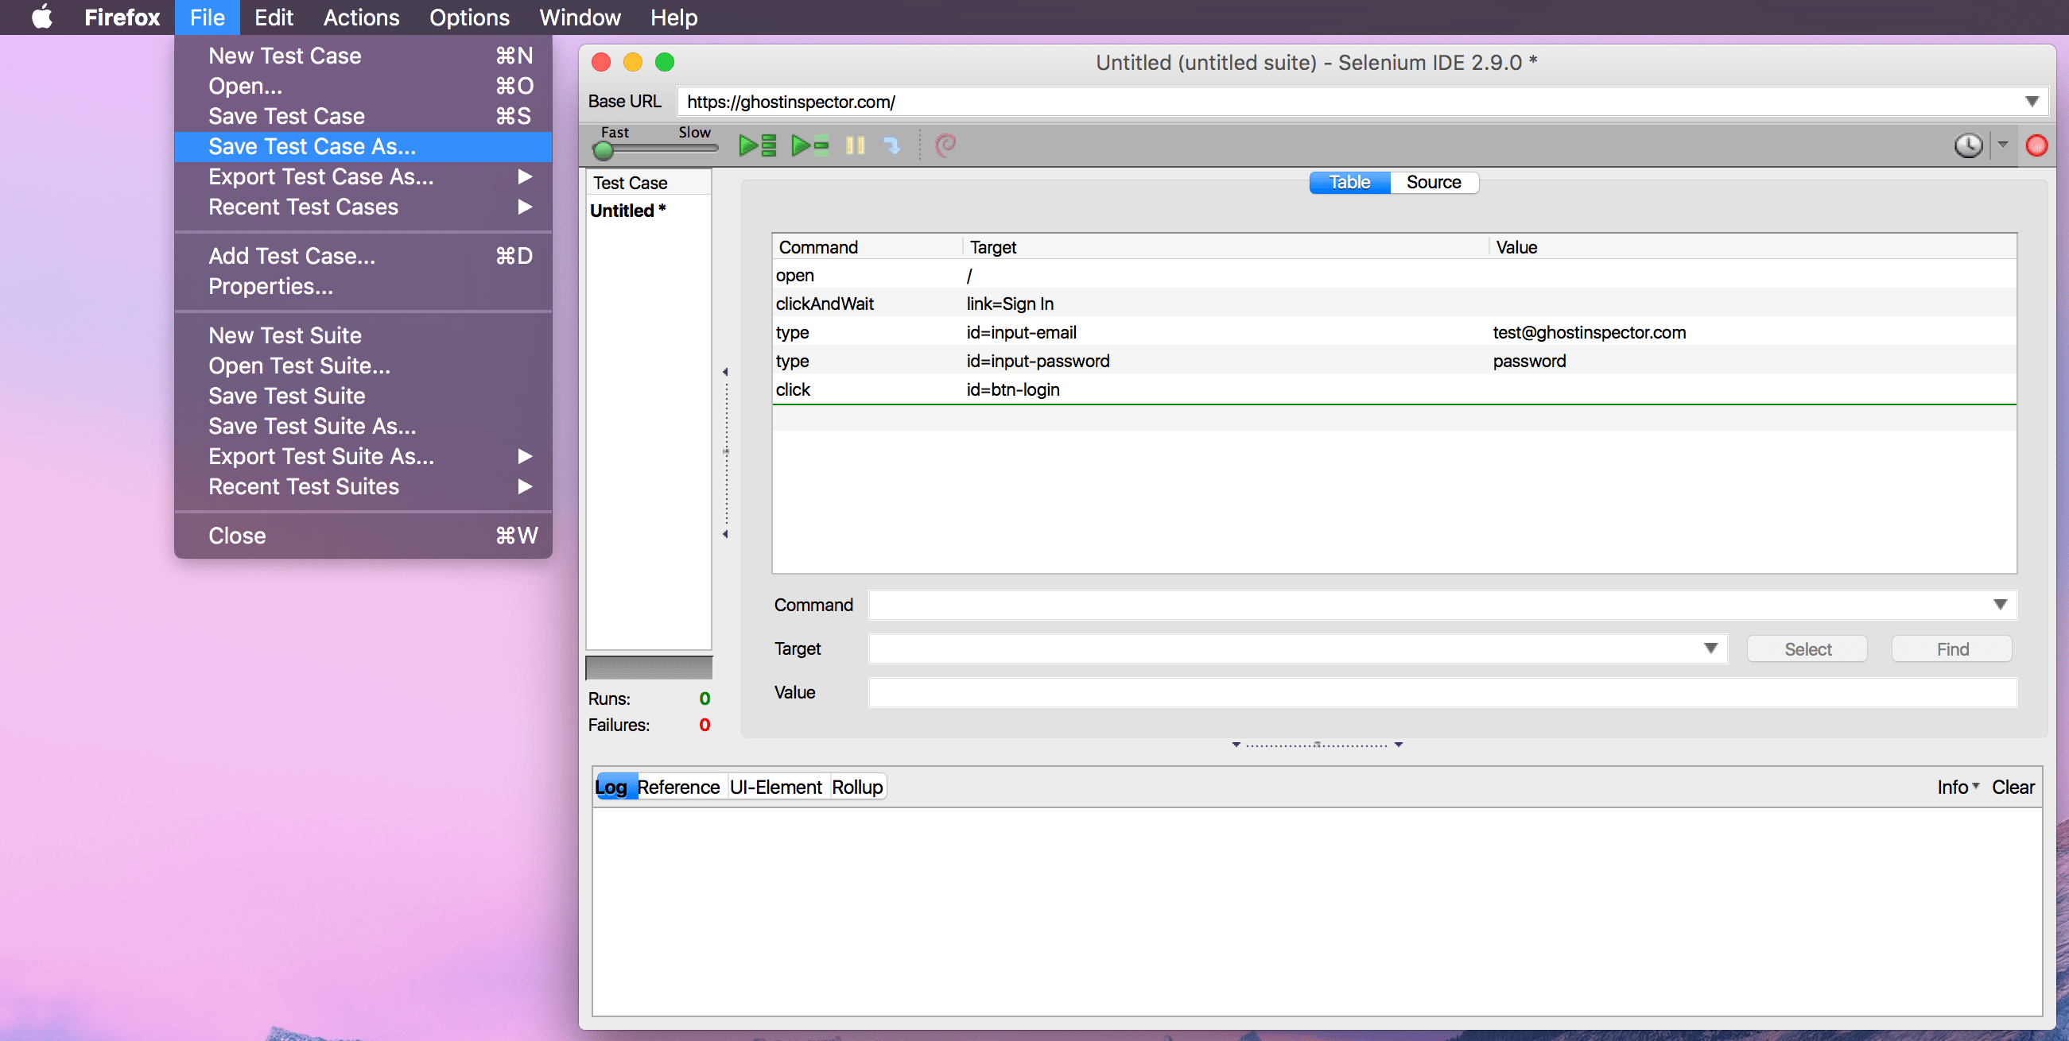Open the scheduler dropdown arrow beside the clock
2069x1041 pixels.
click(2003, 145)
